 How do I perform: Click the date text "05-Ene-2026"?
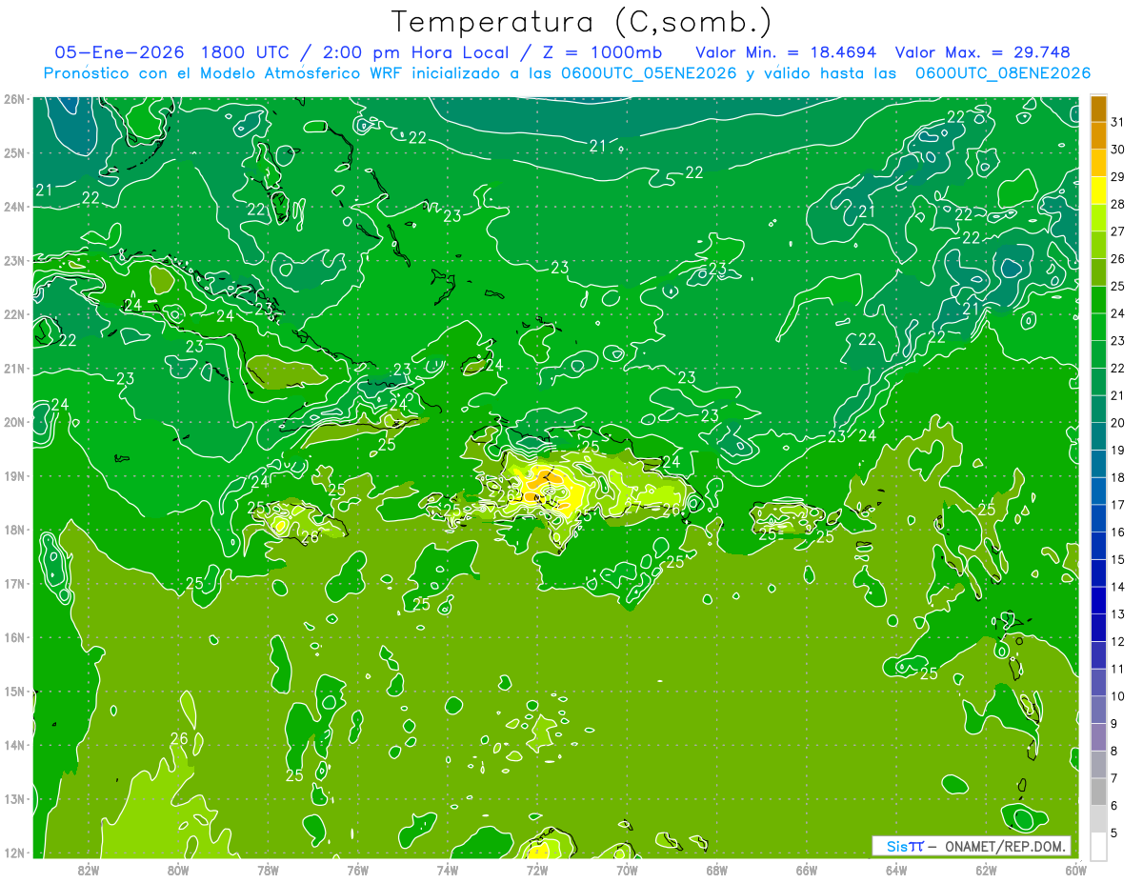tap(120, 52)
